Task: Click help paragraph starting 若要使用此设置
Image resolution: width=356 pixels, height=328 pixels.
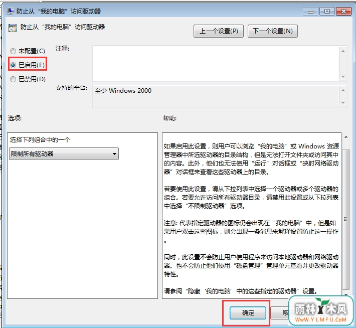Action: 251,198
